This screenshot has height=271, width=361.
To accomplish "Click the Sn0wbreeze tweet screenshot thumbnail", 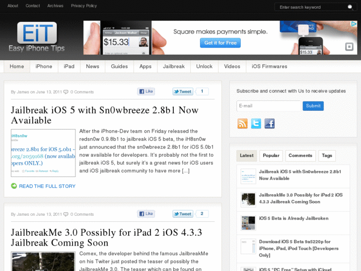I will point(43,153).
